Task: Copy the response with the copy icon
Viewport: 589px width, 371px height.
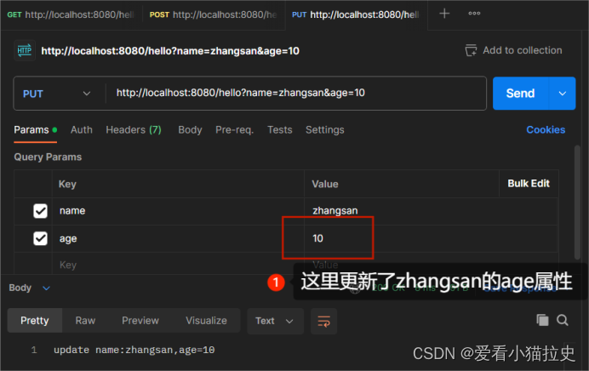Action: coord(542,320)
